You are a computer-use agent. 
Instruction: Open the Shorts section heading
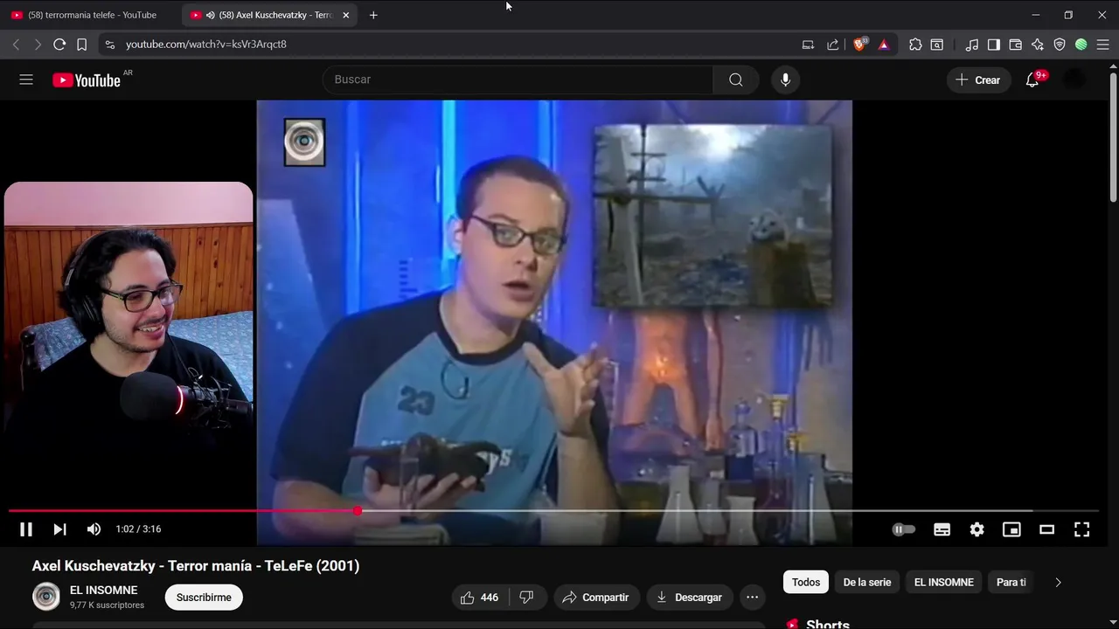click(x=827, y=624)
